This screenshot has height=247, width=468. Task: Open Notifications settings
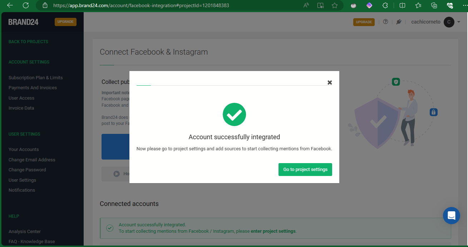pyautogui.click(x=22, y=190)
